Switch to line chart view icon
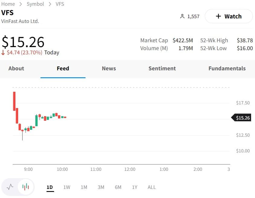The image size is (255, 198). coord(10,187)
